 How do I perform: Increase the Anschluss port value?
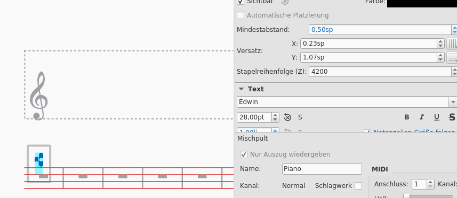(x=430, y=182)
